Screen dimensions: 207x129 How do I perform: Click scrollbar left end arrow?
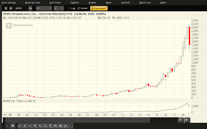tap(4, 120)
